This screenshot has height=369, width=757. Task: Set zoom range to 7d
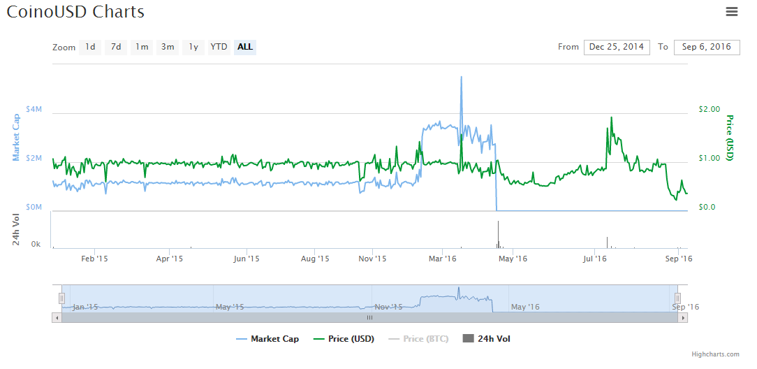[116, 48]
